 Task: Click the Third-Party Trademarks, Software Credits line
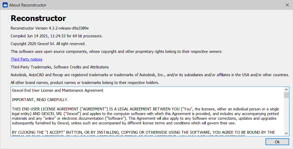tap(60, 67)
